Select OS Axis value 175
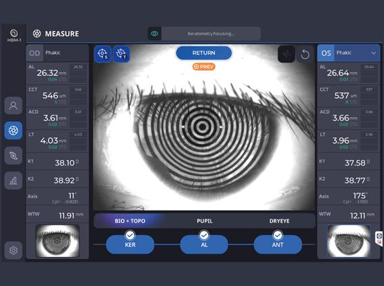 (x=360, y=196)
